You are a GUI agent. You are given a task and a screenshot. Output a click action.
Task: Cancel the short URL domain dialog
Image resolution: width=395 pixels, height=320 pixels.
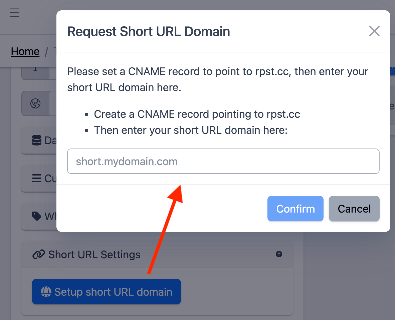354,209
